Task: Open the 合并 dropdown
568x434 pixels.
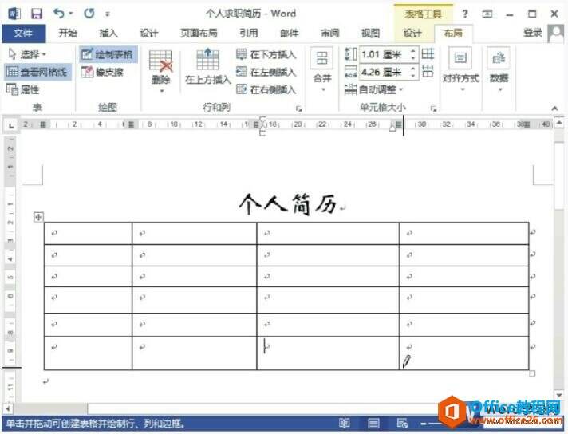Action: click(322, 71)
